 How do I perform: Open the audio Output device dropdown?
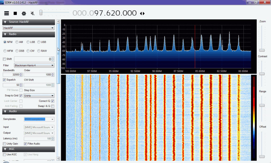(x=39, y=133)
